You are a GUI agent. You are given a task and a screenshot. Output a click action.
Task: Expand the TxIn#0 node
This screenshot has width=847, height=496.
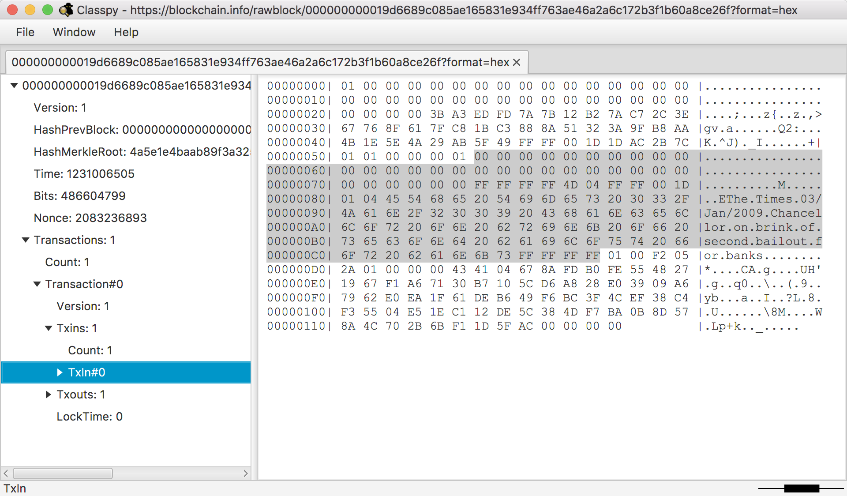60,372
